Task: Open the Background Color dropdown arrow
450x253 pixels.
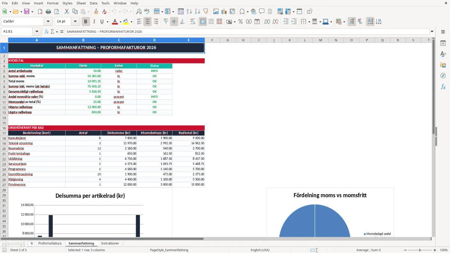Action: coord(131,22)
